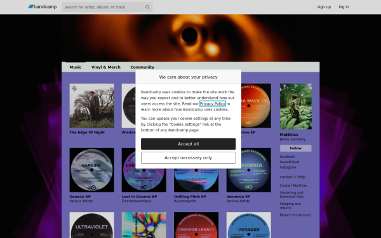Click Contact Matthias link
Image resolution: width=381 pixels, height=238 pixels.
(293, 185)
